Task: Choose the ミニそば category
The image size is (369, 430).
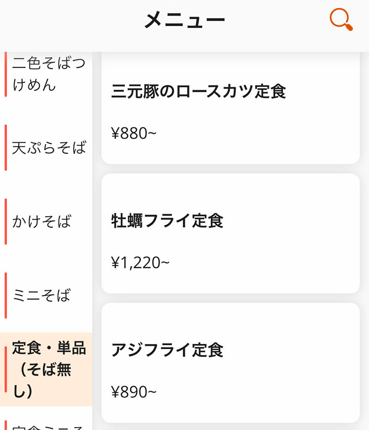Action: [x=42, y=296]
